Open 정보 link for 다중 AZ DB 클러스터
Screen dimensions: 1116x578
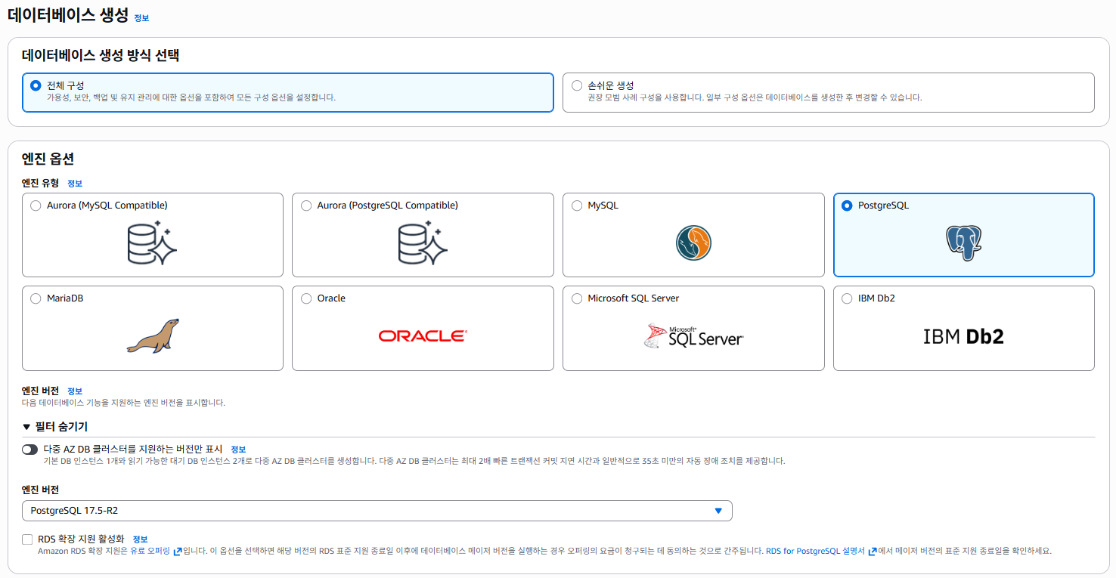(x=238, y=450)
